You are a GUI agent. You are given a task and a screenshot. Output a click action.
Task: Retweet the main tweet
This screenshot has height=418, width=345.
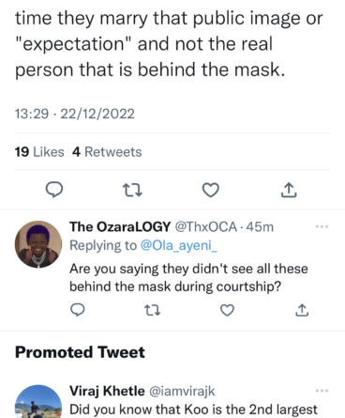pos(132,190)
